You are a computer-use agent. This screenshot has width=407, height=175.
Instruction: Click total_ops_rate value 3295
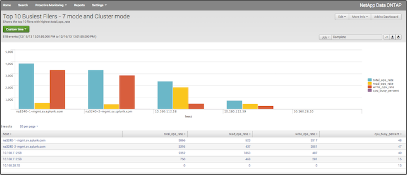[x=182, y=147]
